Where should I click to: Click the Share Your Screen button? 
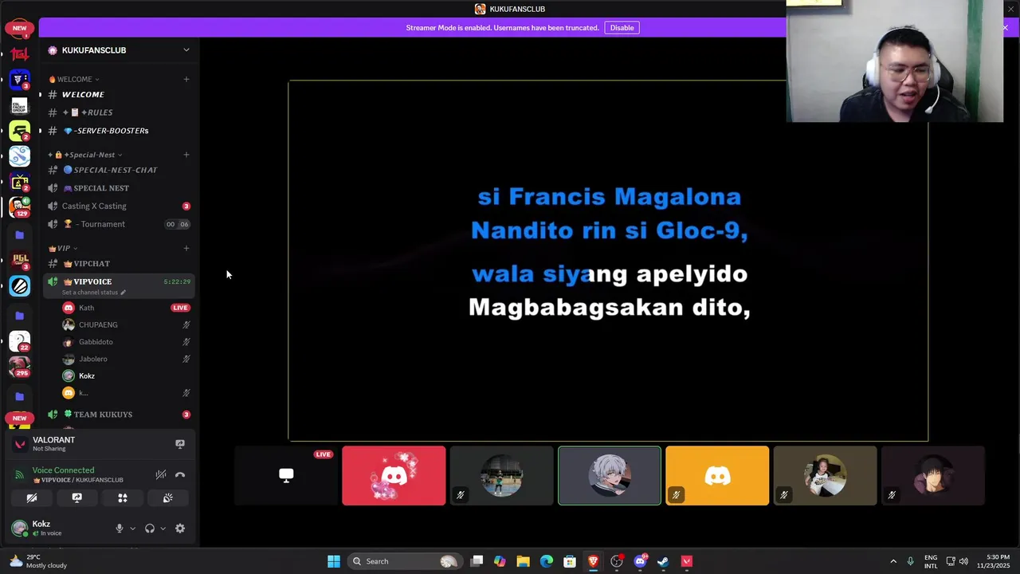[x=77, y=497]
